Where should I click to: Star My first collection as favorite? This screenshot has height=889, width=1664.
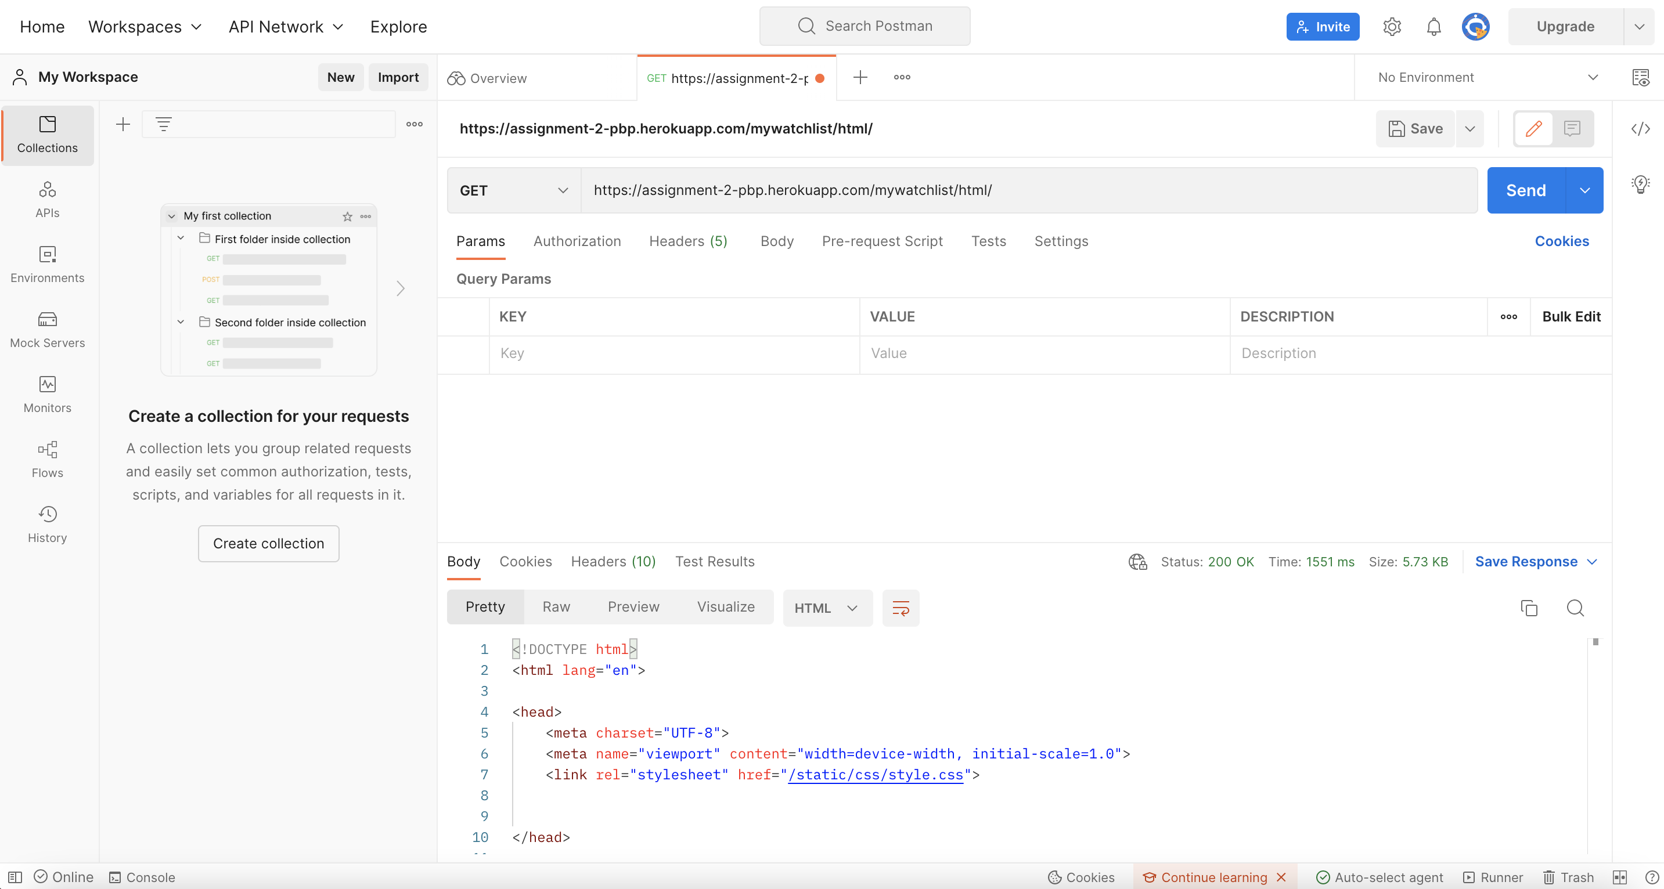348,216
